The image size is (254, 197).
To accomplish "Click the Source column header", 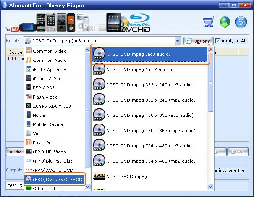I will point(16,52).
